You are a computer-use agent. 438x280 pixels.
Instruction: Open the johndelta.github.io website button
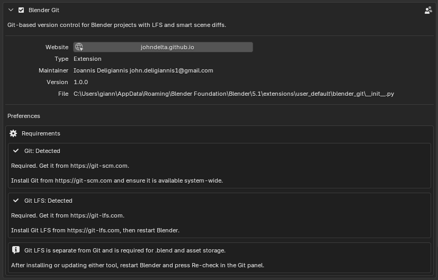pyautogui.click(x=163, y=47)
